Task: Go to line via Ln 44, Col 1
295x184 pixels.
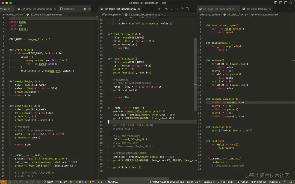Action: (194, 182)
